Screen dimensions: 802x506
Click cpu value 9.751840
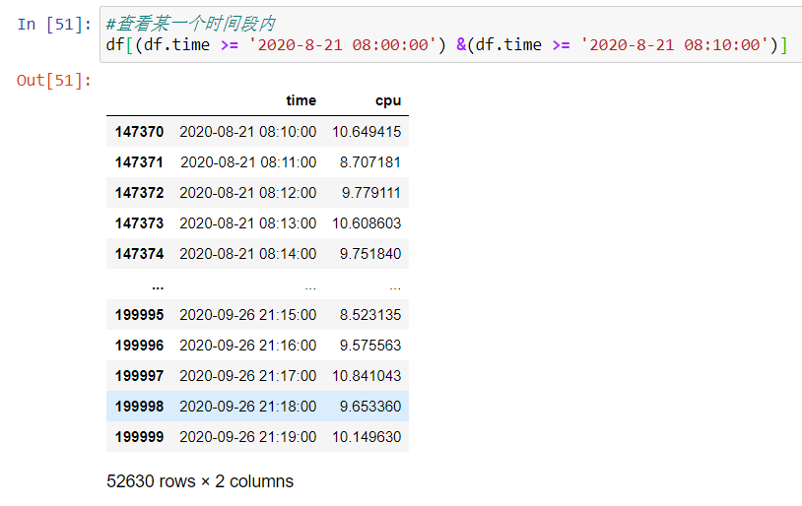370,254
